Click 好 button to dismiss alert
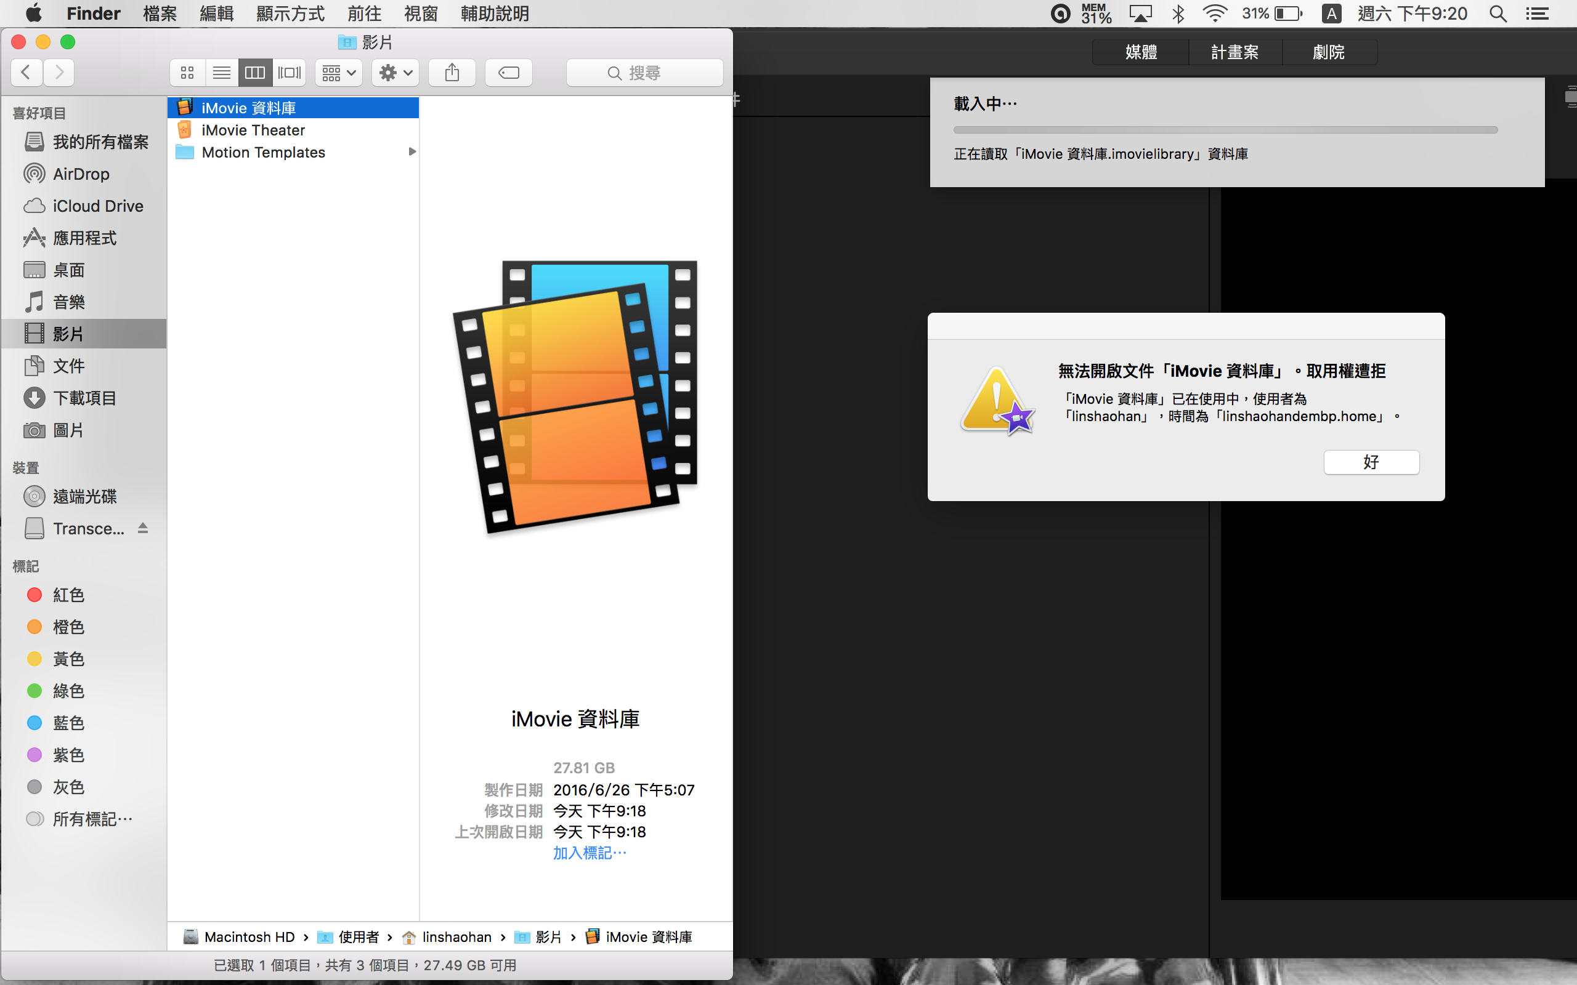 pos(1371,462)
